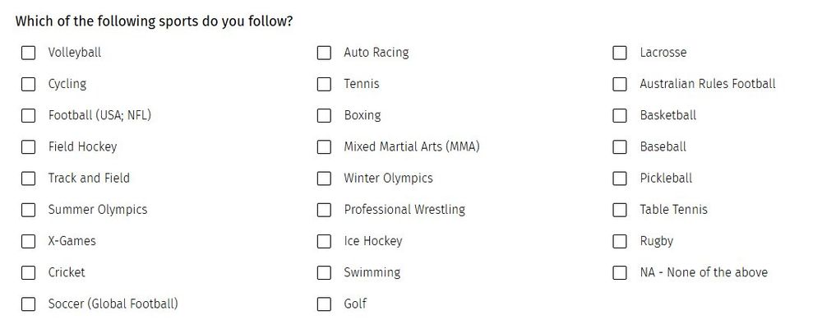Check the Boxing option

click(324, 115)
